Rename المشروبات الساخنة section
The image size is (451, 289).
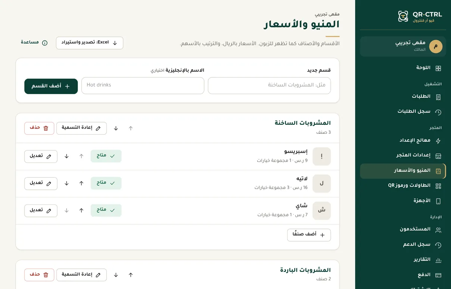[x=82, y=128]
